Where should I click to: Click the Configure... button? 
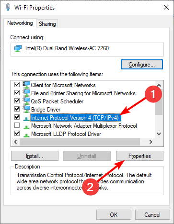[x=142, y=65]
